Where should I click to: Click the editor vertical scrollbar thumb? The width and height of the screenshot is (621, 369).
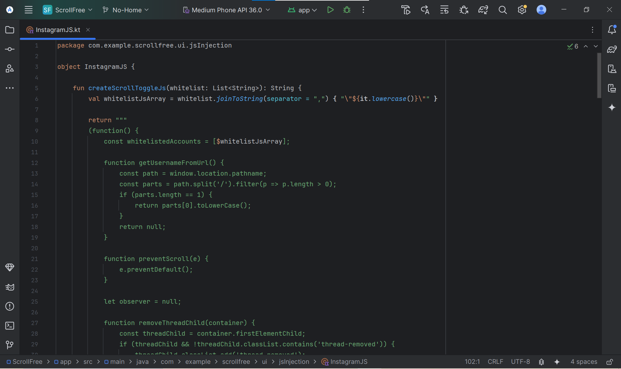[599, 75]
